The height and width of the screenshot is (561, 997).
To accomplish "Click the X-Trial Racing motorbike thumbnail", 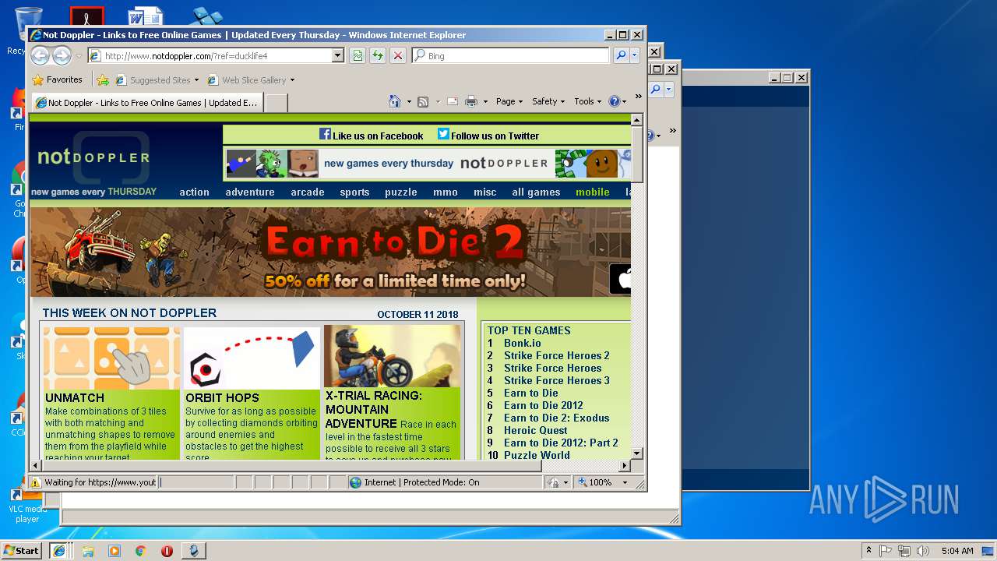I will [x=392, y=356].
